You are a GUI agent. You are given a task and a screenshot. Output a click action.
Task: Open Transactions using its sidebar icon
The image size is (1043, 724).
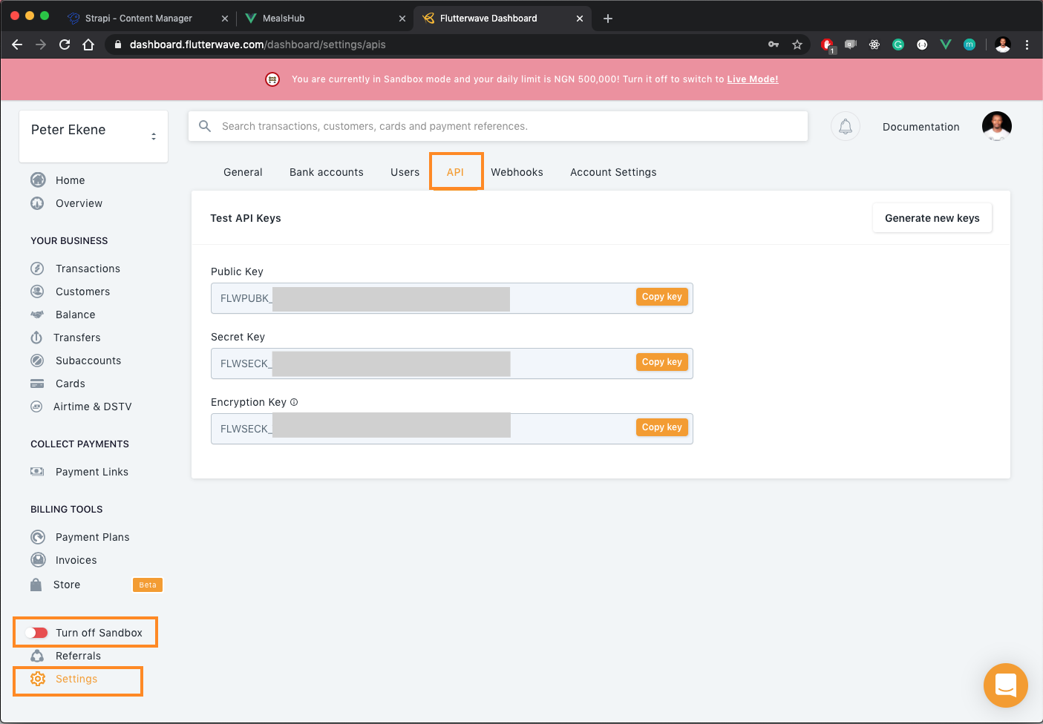[x=38, y=269]
